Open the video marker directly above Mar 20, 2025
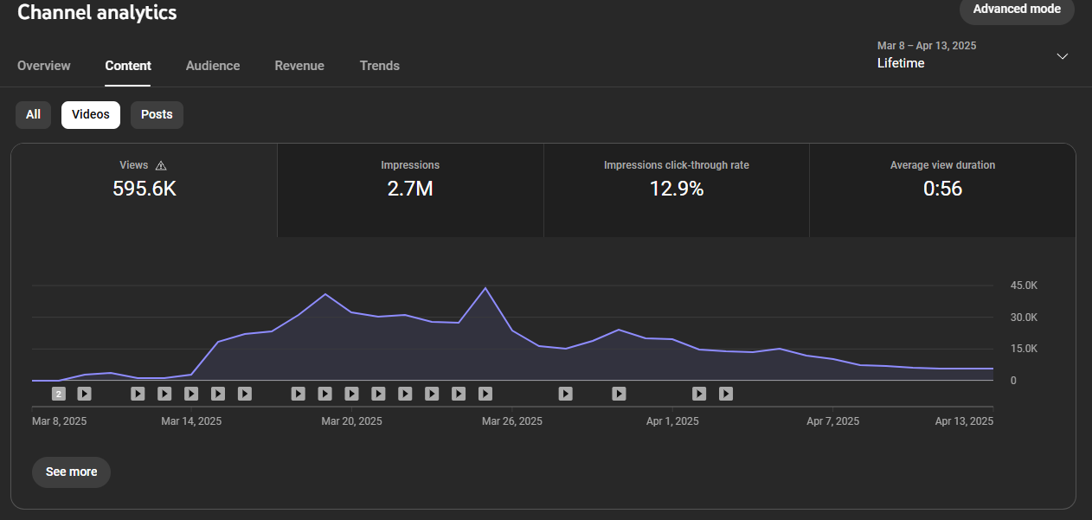The width and height of the screenshot is (1092, 520). click(351, 394)
